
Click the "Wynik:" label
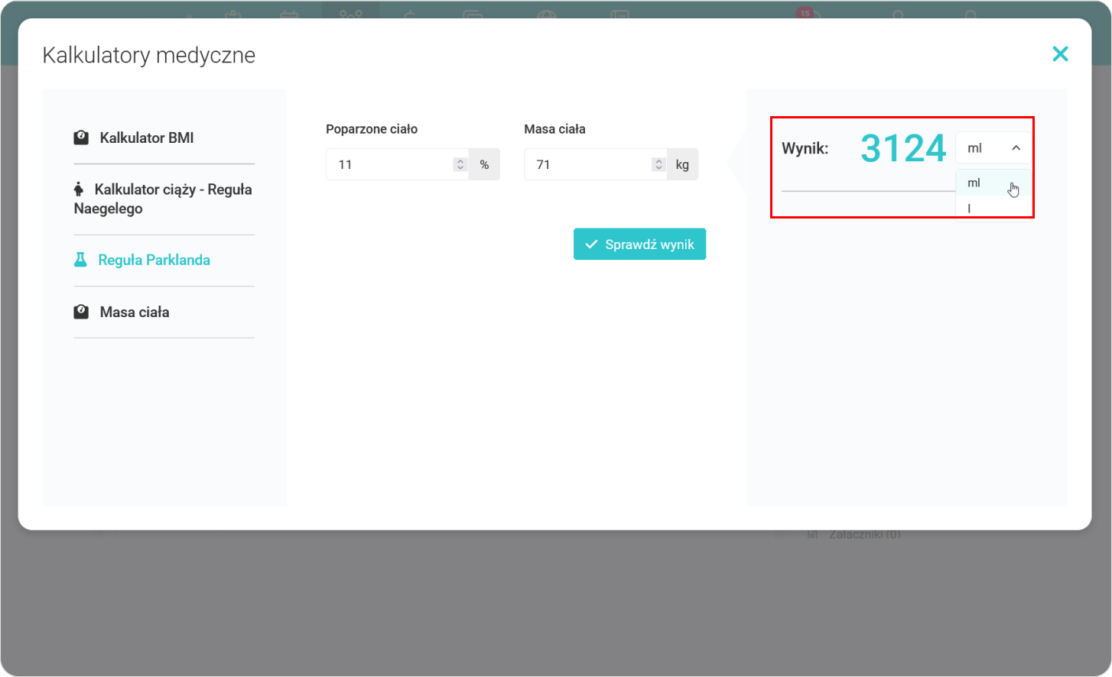coord(805,148)
